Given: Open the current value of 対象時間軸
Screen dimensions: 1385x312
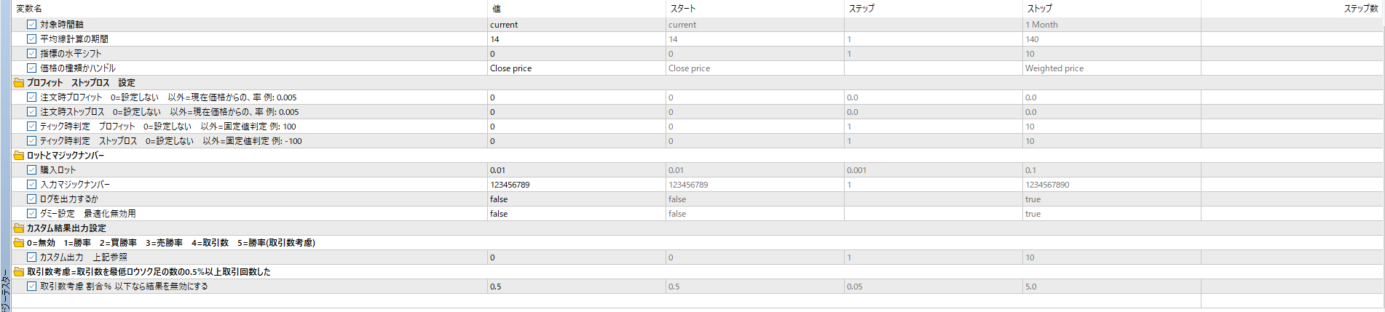Looking at the screenshot, I should coord(577,25).
